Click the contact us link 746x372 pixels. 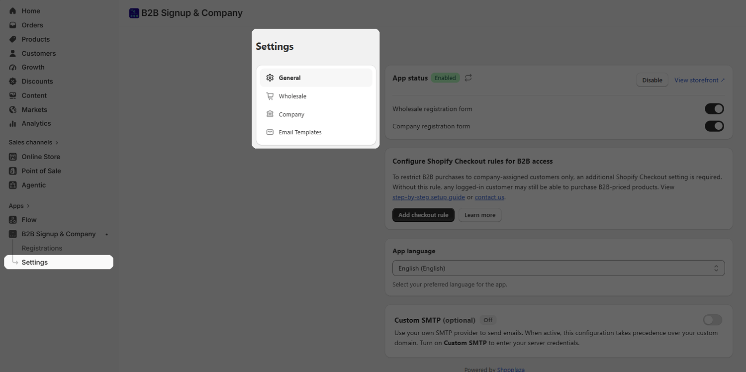[x=489, y=197]
